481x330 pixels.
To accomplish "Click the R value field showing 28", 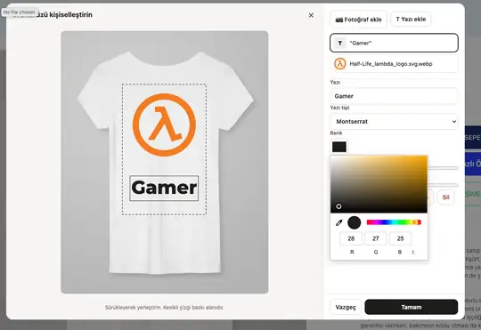I will point(351,238).
